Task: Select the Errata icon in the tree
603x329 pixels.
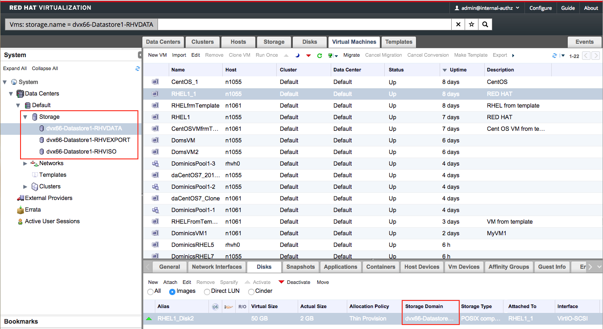Action: click(20, 210)
